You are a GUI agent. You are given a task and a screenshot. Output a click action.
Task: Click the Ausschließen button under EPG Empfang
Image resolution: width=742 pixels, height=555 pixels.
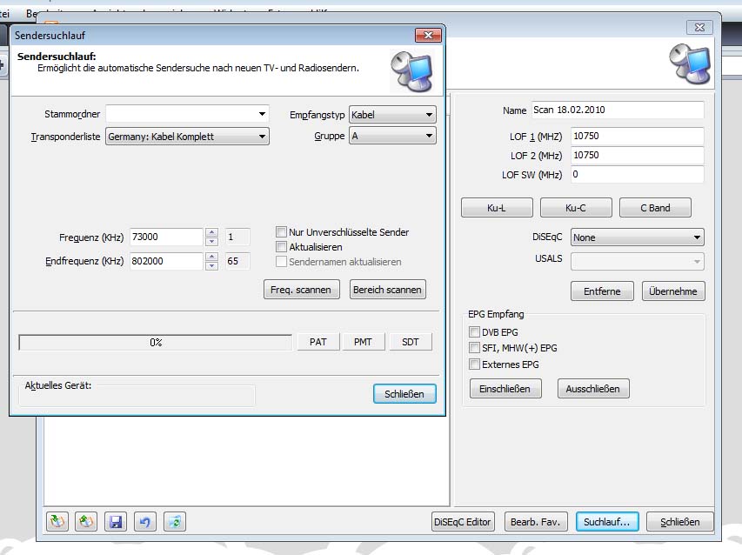(593, 389)
